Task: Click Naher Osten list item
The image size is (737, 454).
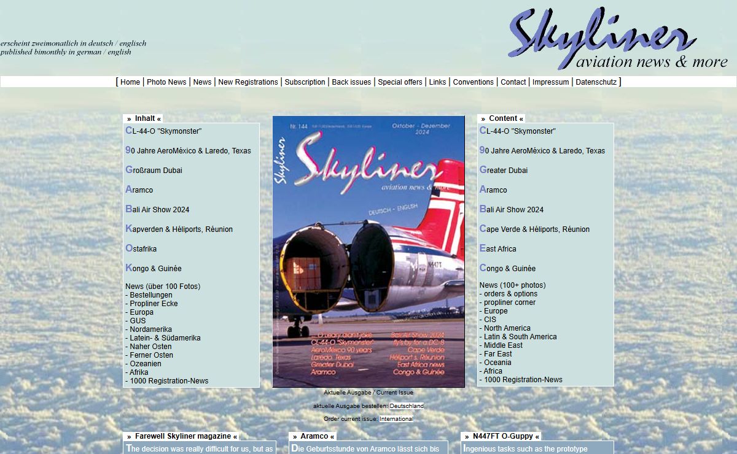Action: pos(149,347)
